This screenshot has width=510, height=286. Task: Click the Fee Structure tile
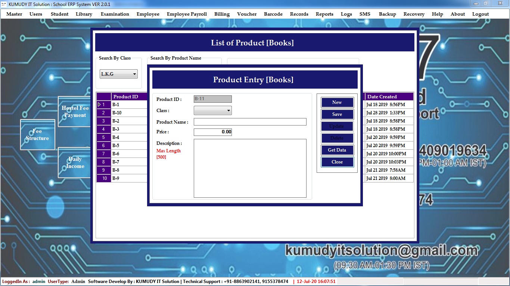[37, 134]
